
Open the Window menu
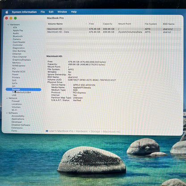(62, 12)
